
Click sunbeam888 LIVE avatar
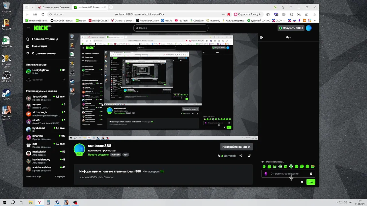click(x=79, y=150)
